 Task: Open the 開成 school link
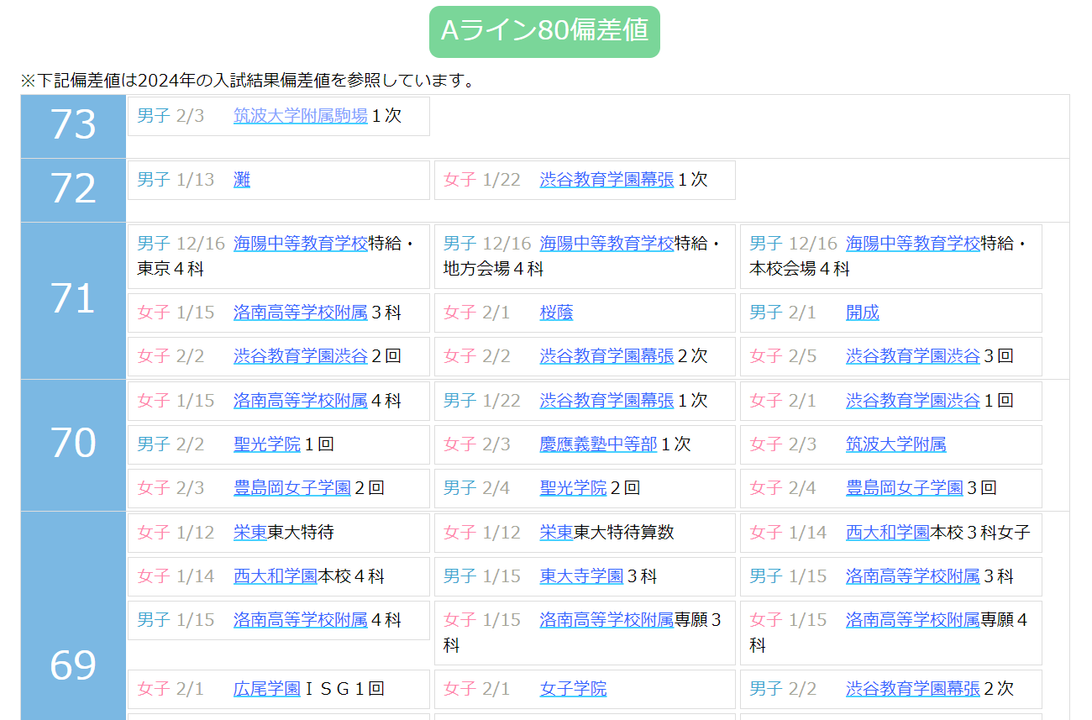[x=863, y=313]
